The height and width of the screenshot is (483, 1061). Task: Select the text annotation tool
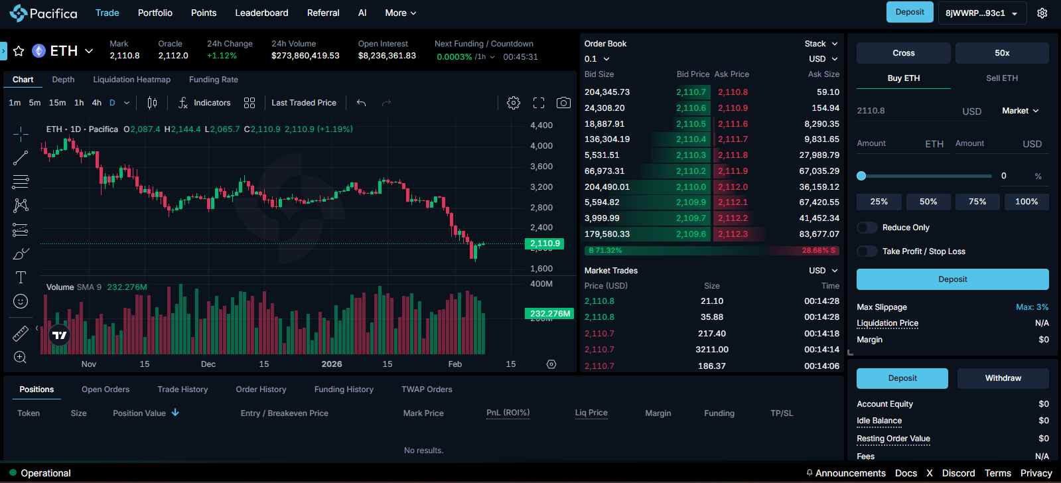[21, 277]
